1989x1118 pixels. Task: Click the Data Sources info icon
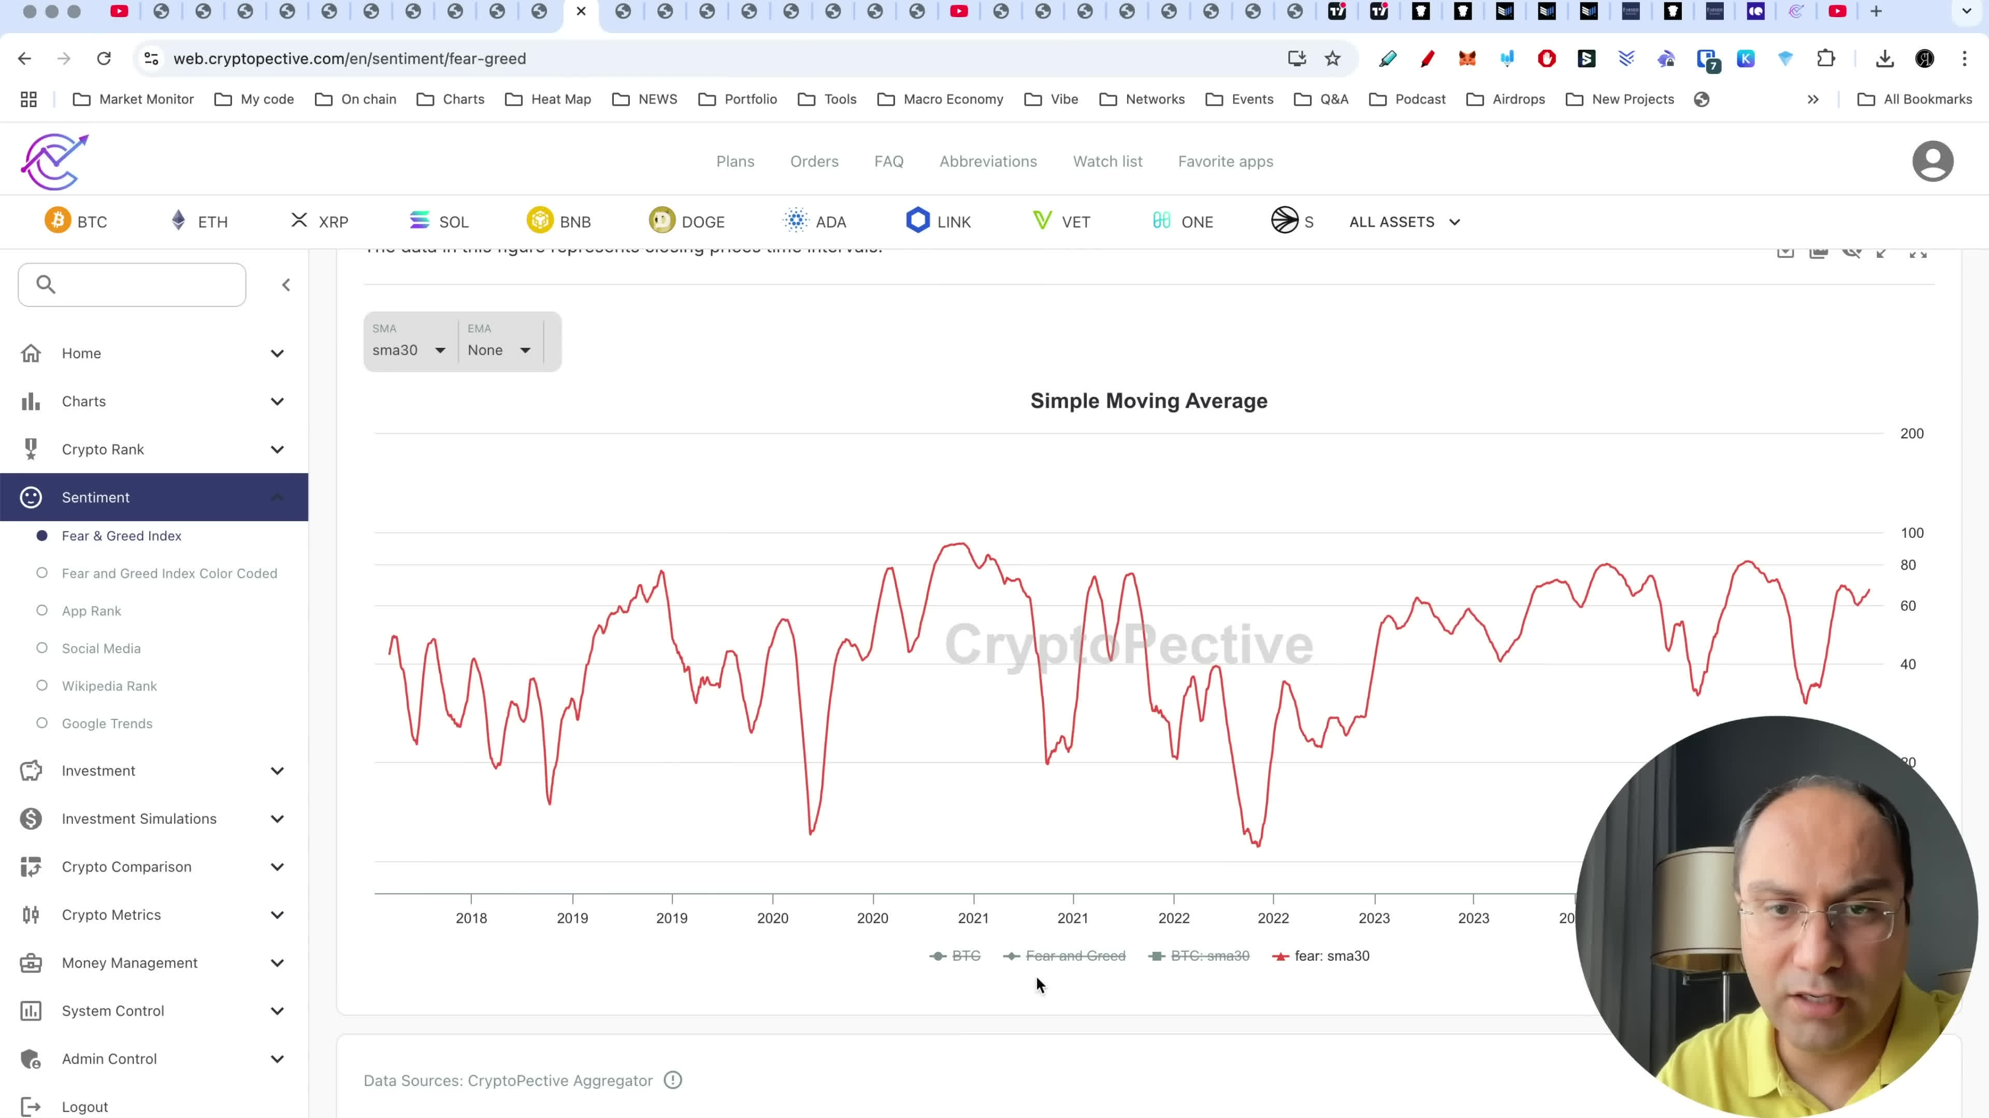click(672, 1080)
